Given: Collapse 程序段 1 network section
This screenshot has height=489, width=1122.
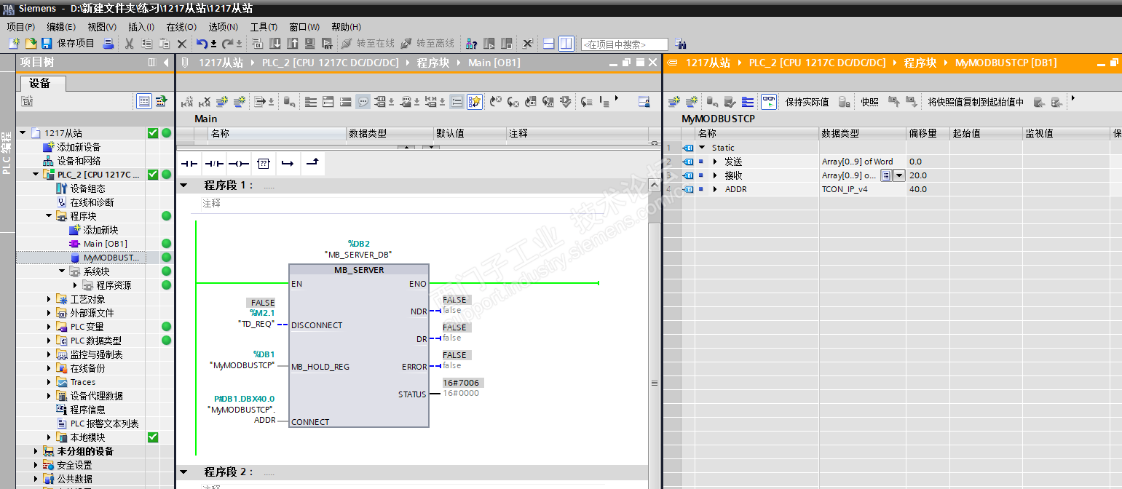Looking at the screenshot, I should click(x=184, y=186).
